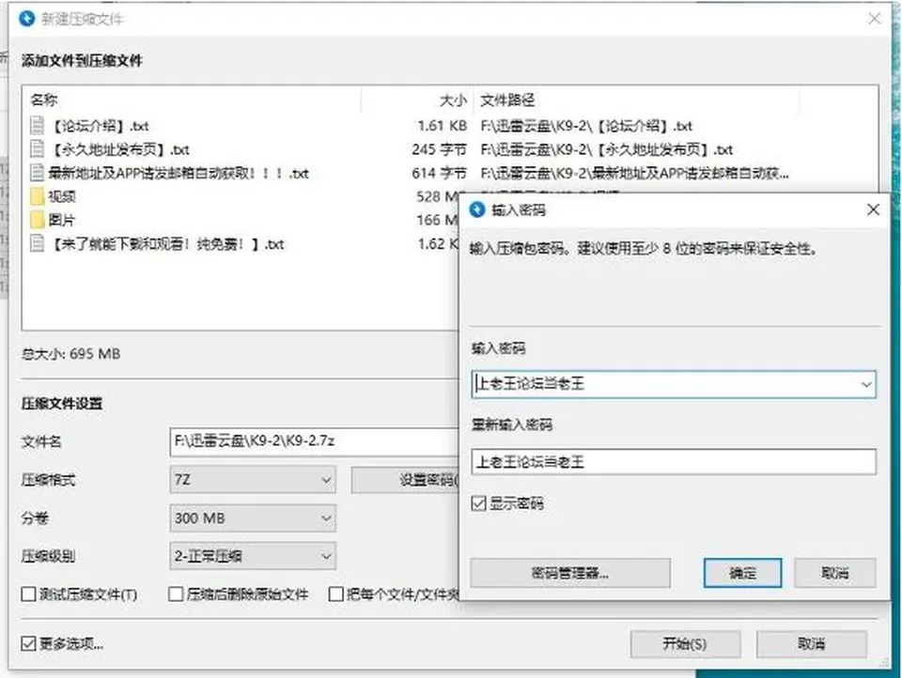
Task: Tick the 压缩后删除原始文件 checkbox
Action: 176,594
